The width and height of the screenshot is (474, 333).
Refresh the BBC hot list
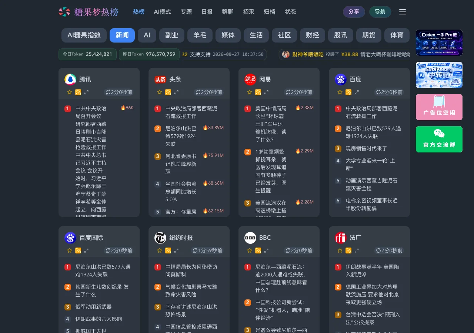299,250
